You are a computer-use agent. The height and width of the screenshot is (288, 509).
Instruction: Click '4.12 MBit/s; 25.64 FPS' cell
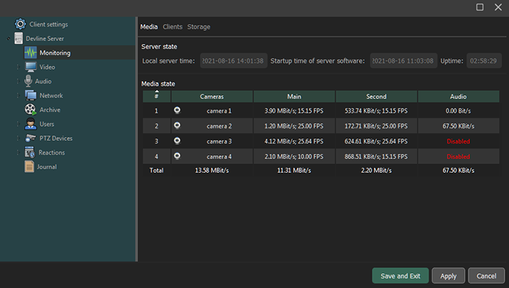point(294,141)
